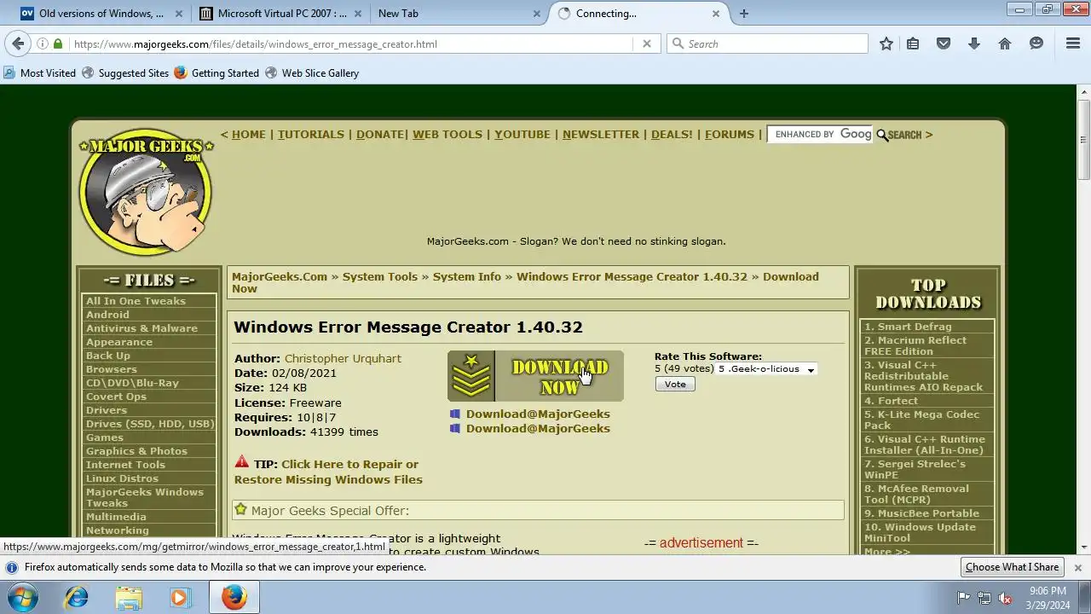This screenshot has height=614, width=1091.
Task: Open WEB TOOLS in site navigation
Action: (x=447, y=134)
